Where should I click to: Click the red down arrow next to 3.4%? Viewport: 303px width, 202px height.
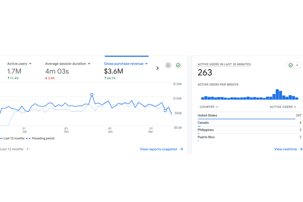[46, 78]
